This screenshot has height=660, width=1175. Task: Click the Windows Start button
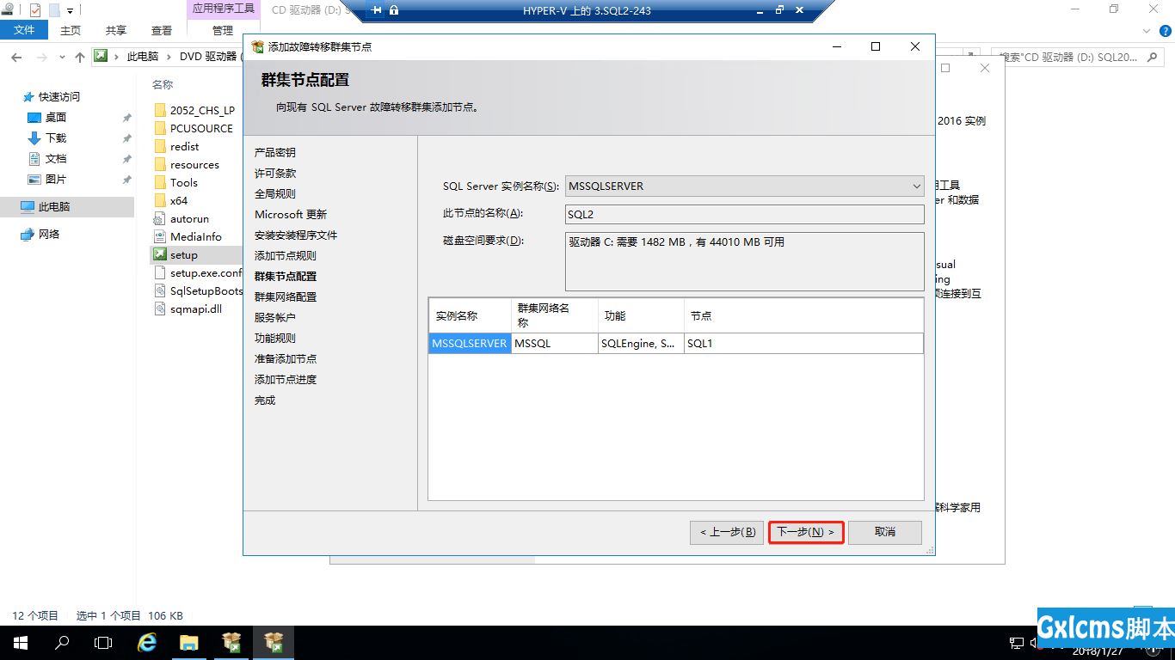[21, 643]
